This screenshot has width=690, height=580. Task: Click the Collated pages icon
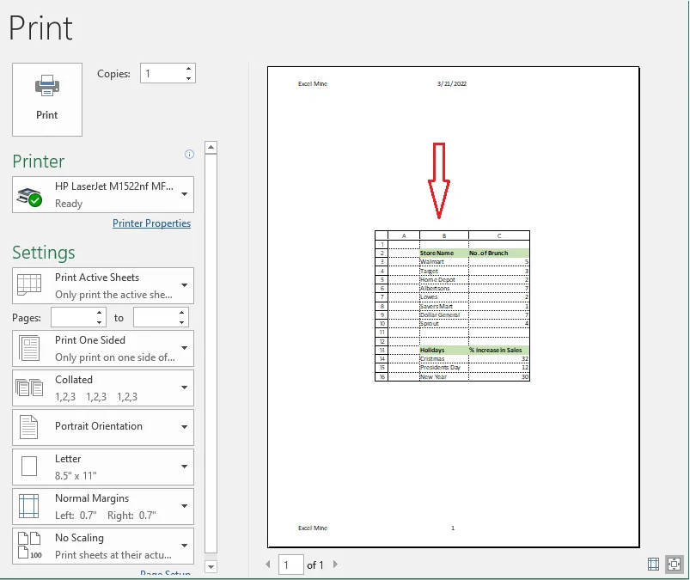coord(29,388)
